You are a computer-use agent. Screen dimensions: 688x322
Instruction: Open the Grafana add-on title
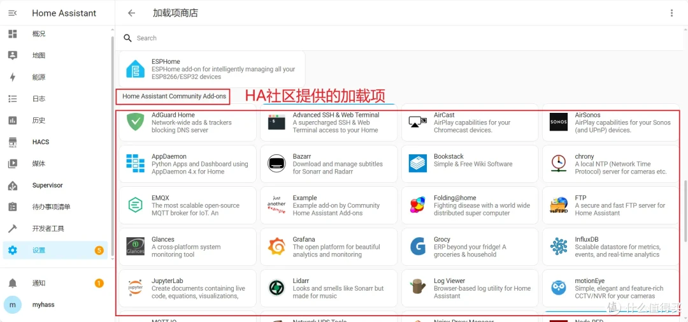tap(304, 239)
